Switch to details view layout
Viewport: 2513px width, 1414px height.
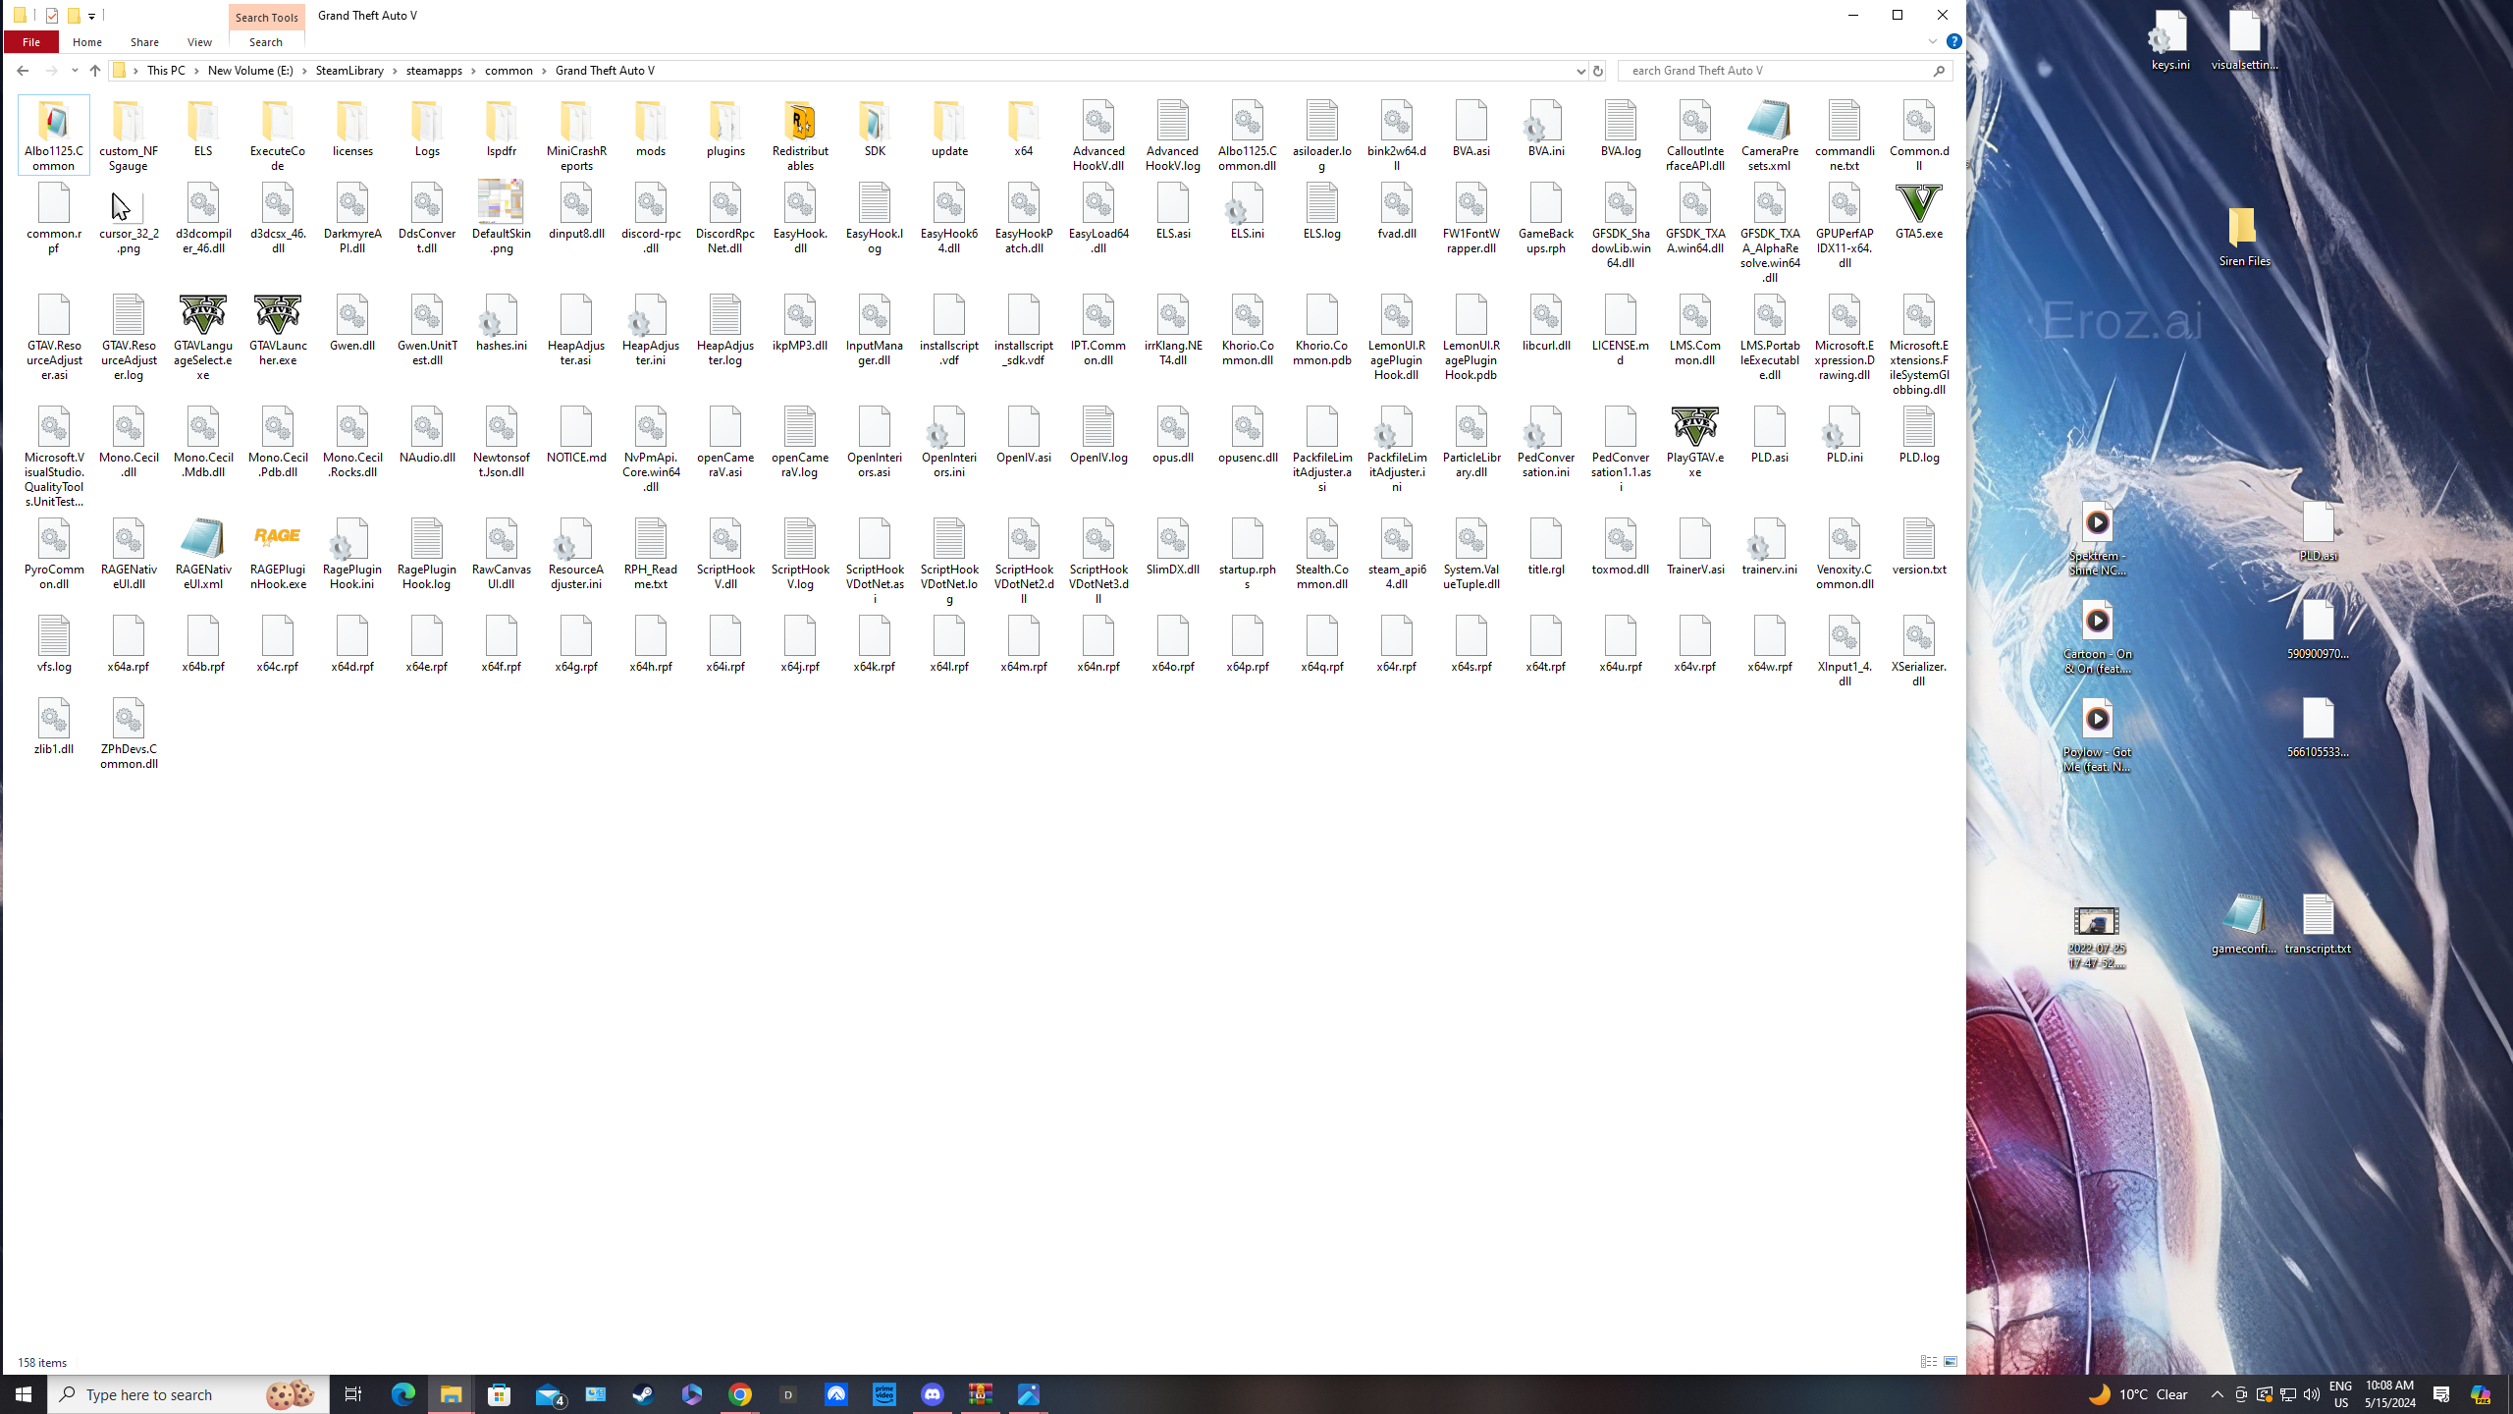[x=1928, y=1362]
